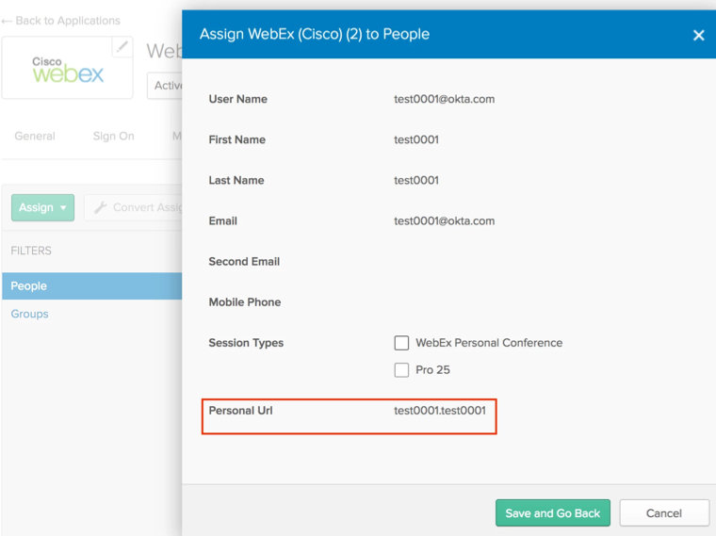Open the green Assign dropdown

(42, 207)
